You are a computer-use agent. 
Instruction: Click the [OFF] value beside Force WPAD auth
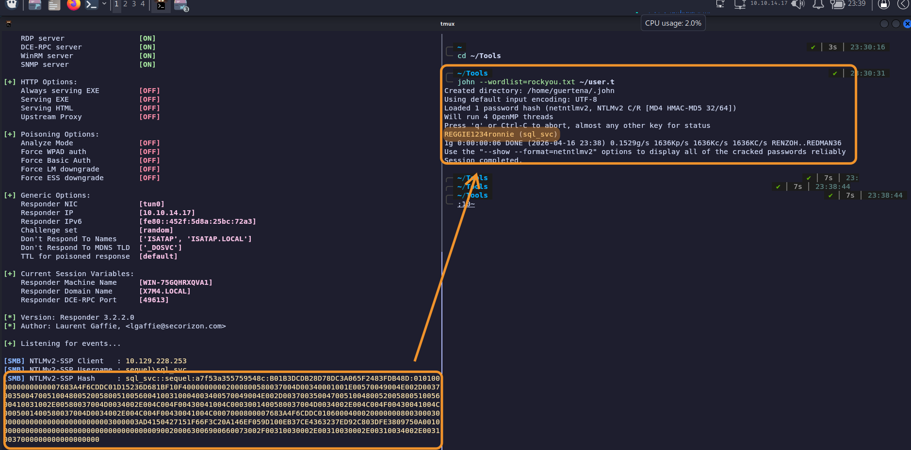149,152
